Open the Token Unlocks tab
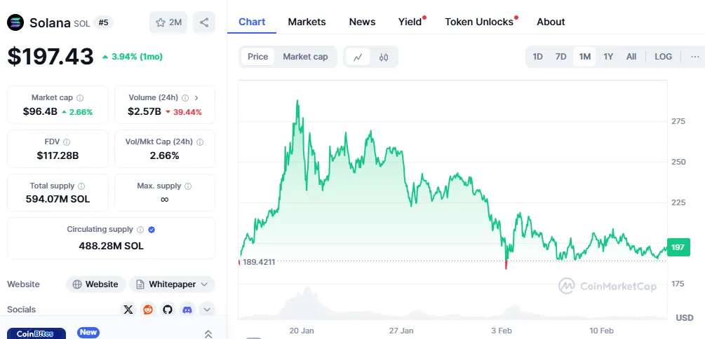The width and height of the screenshot is (705, 339). [x=479, y=22]
